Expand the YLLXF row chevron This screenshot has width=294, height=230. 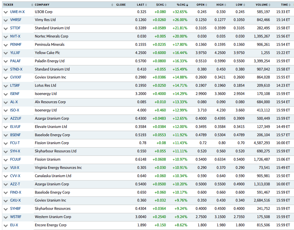coord(6,53)
